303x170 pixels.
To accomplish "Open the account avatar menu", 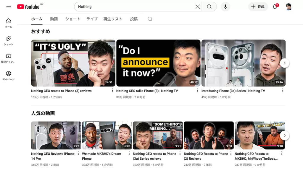I will 289,6.
